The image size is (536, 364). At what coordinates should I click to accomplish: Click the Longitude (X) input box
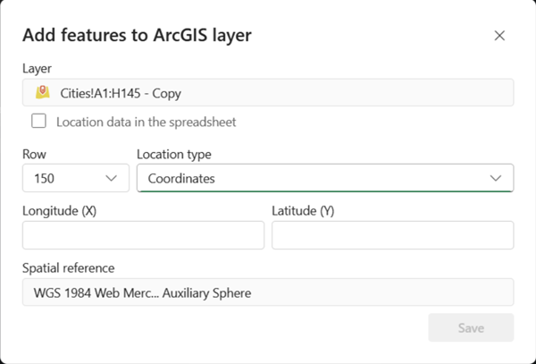click(x=143, y=235)
